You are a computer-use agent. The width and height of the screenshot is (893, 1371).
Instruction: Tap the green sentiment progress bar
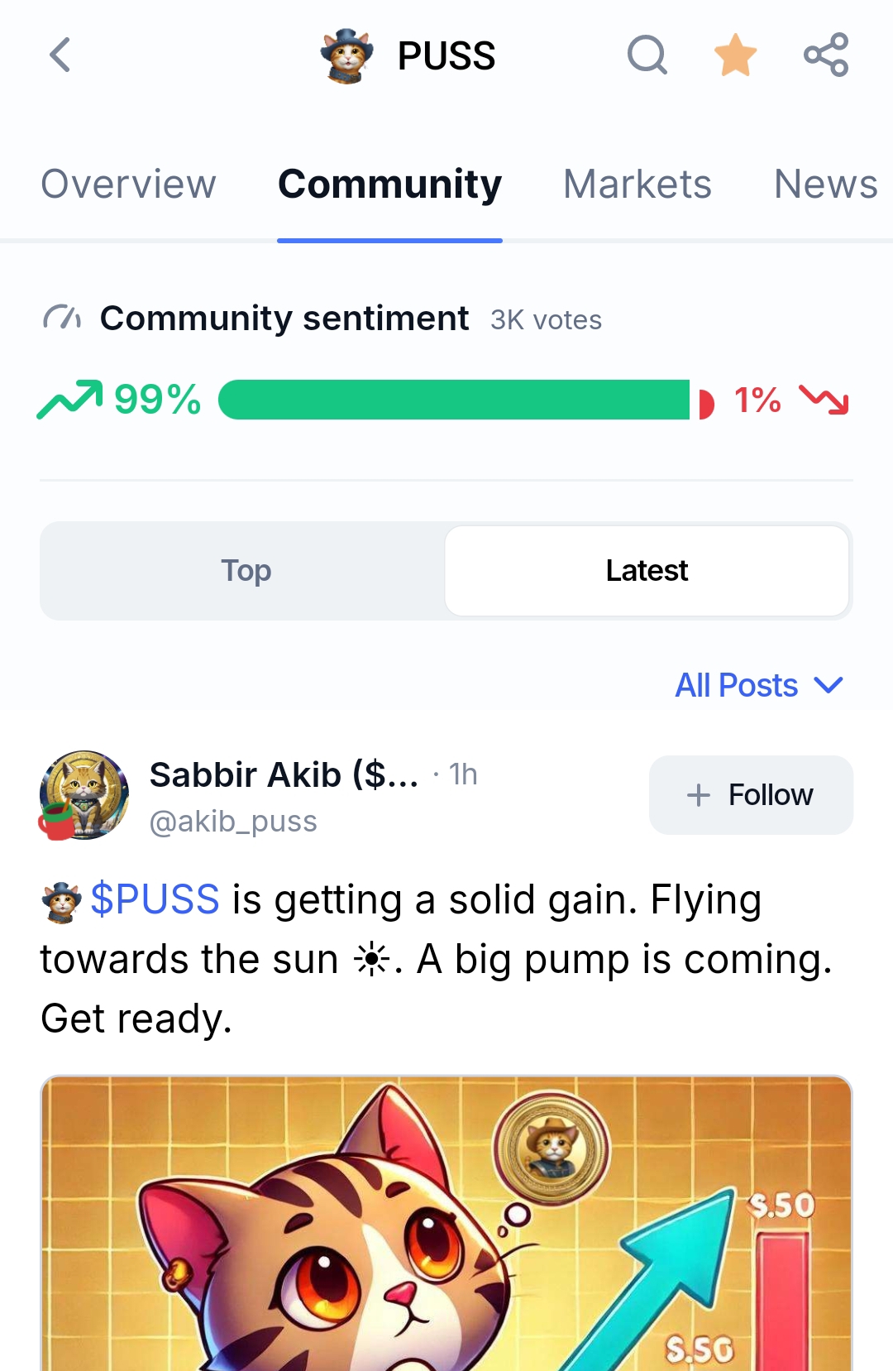pos(454,400)
